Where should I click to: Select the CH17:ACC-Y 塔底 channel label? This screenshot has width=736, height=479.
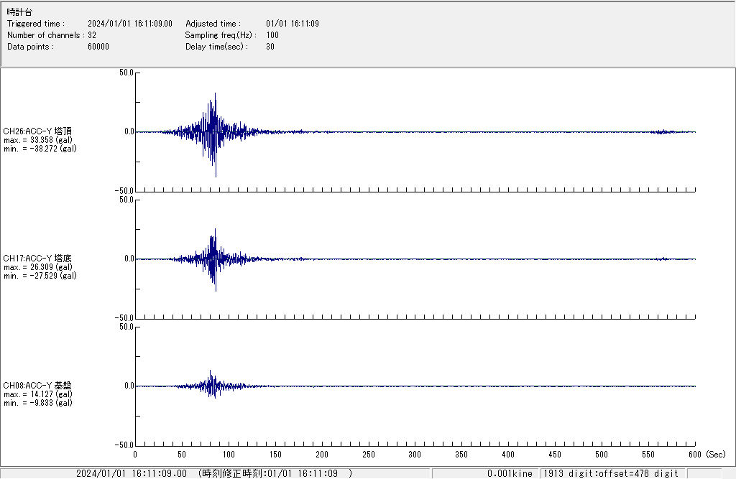pyautogui.click(x=37, y=259)
